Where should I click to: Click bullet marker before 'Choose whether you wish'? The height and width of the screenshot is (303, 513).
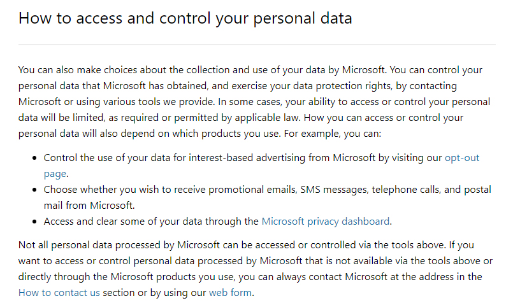coord(34,190)
